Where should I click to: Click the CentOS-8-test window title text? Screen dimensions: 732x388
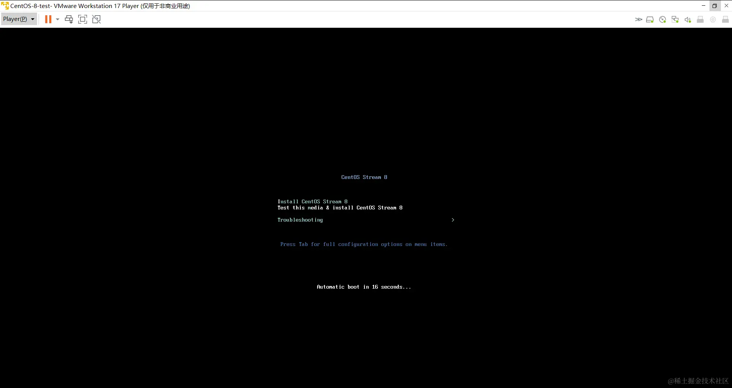[100, 6]
